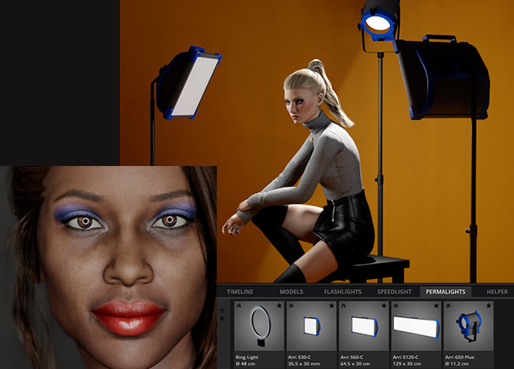This screenshot has width=514, height=369.
Task: Toggle favorite star on Arri 650 Plus card
Action: click(x=489, y=306)
